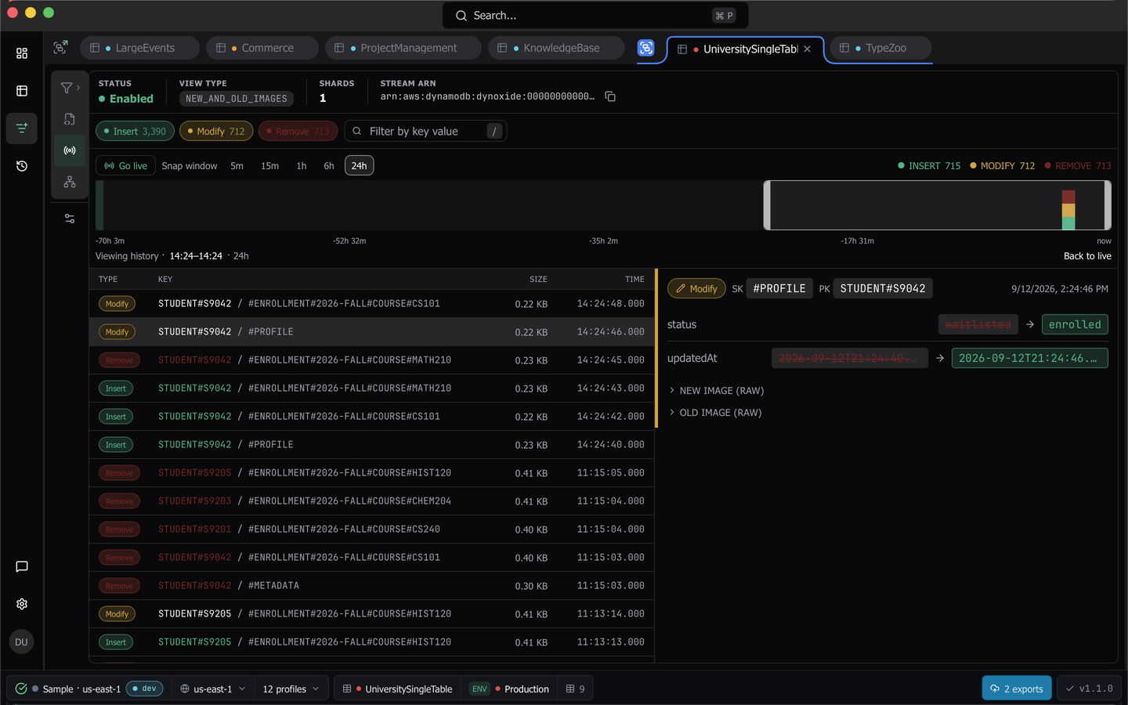Open the 12 profiles dropdown

[x=291, y=689]
